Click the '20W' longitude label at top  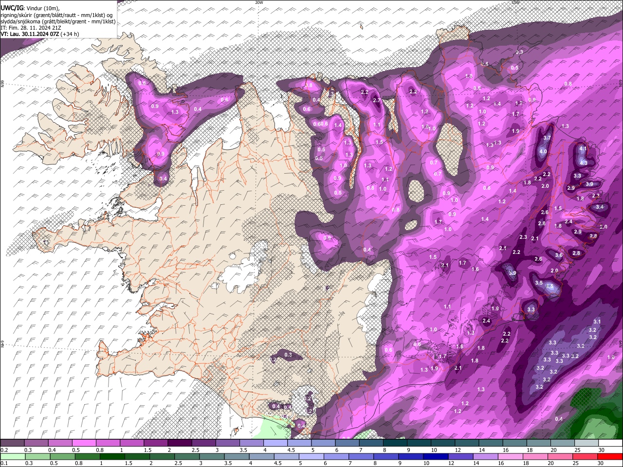click(259, 2)
